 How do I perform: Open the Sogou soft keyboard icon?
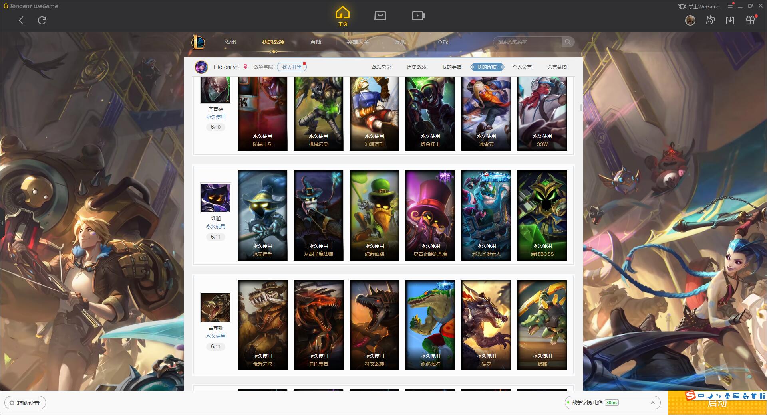tap(736, 396)
